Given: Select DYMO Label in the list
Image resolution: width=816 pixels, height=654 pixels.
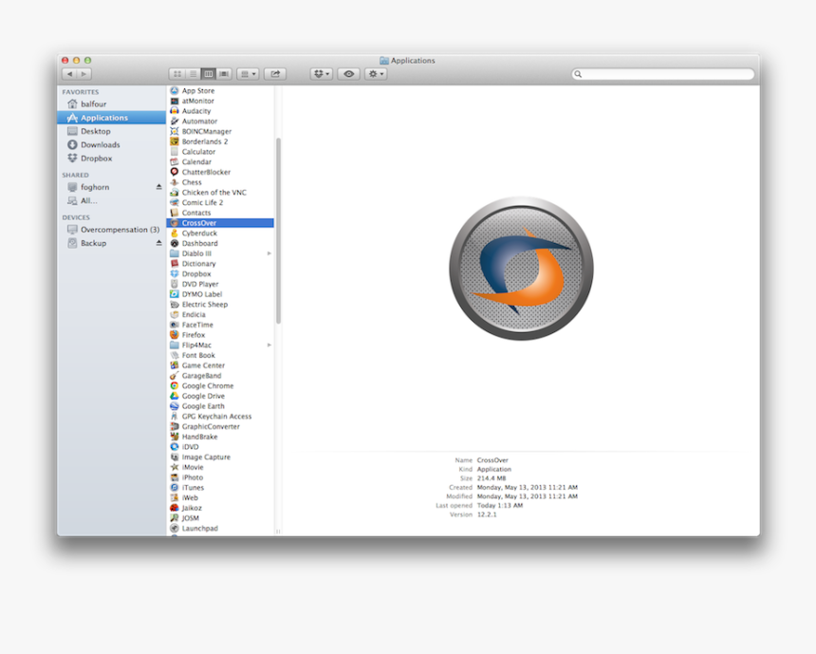Looking at the screenshot, I should pyautogui.click(x=221, y=294).
